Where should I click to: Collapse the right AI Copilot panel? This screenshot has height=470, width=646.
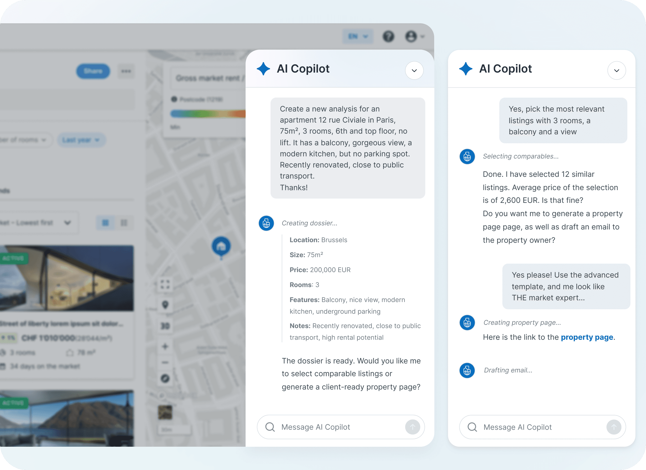616,70
